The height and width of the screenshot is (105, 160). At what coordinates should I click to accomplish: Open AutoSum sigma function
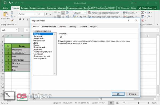(x=143, y=12)
